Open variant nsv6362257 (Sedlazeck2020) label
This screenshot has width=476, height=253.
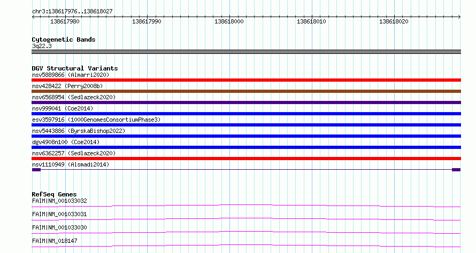[74, 153]
